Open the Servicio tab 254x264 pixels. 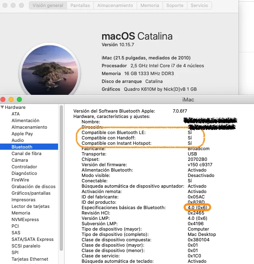(x=199, y=5)
